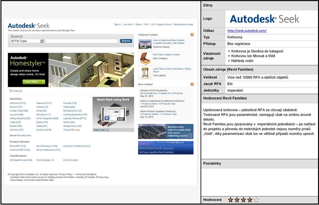Screen dimensions: 319x205
Task: Click the New Content RSS feed icon
Action: coord(192,84)
